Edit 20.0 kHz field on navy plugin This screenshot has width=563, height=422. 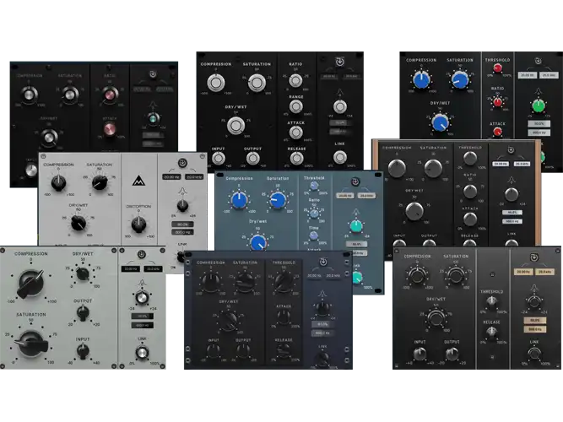pyautogui.click(x=333, y=275)
